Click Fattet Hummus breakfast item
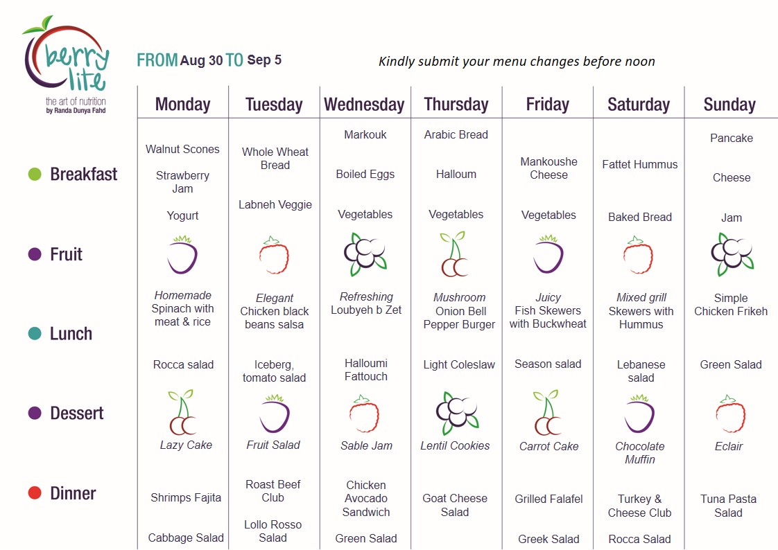 (x=639, y=164)
